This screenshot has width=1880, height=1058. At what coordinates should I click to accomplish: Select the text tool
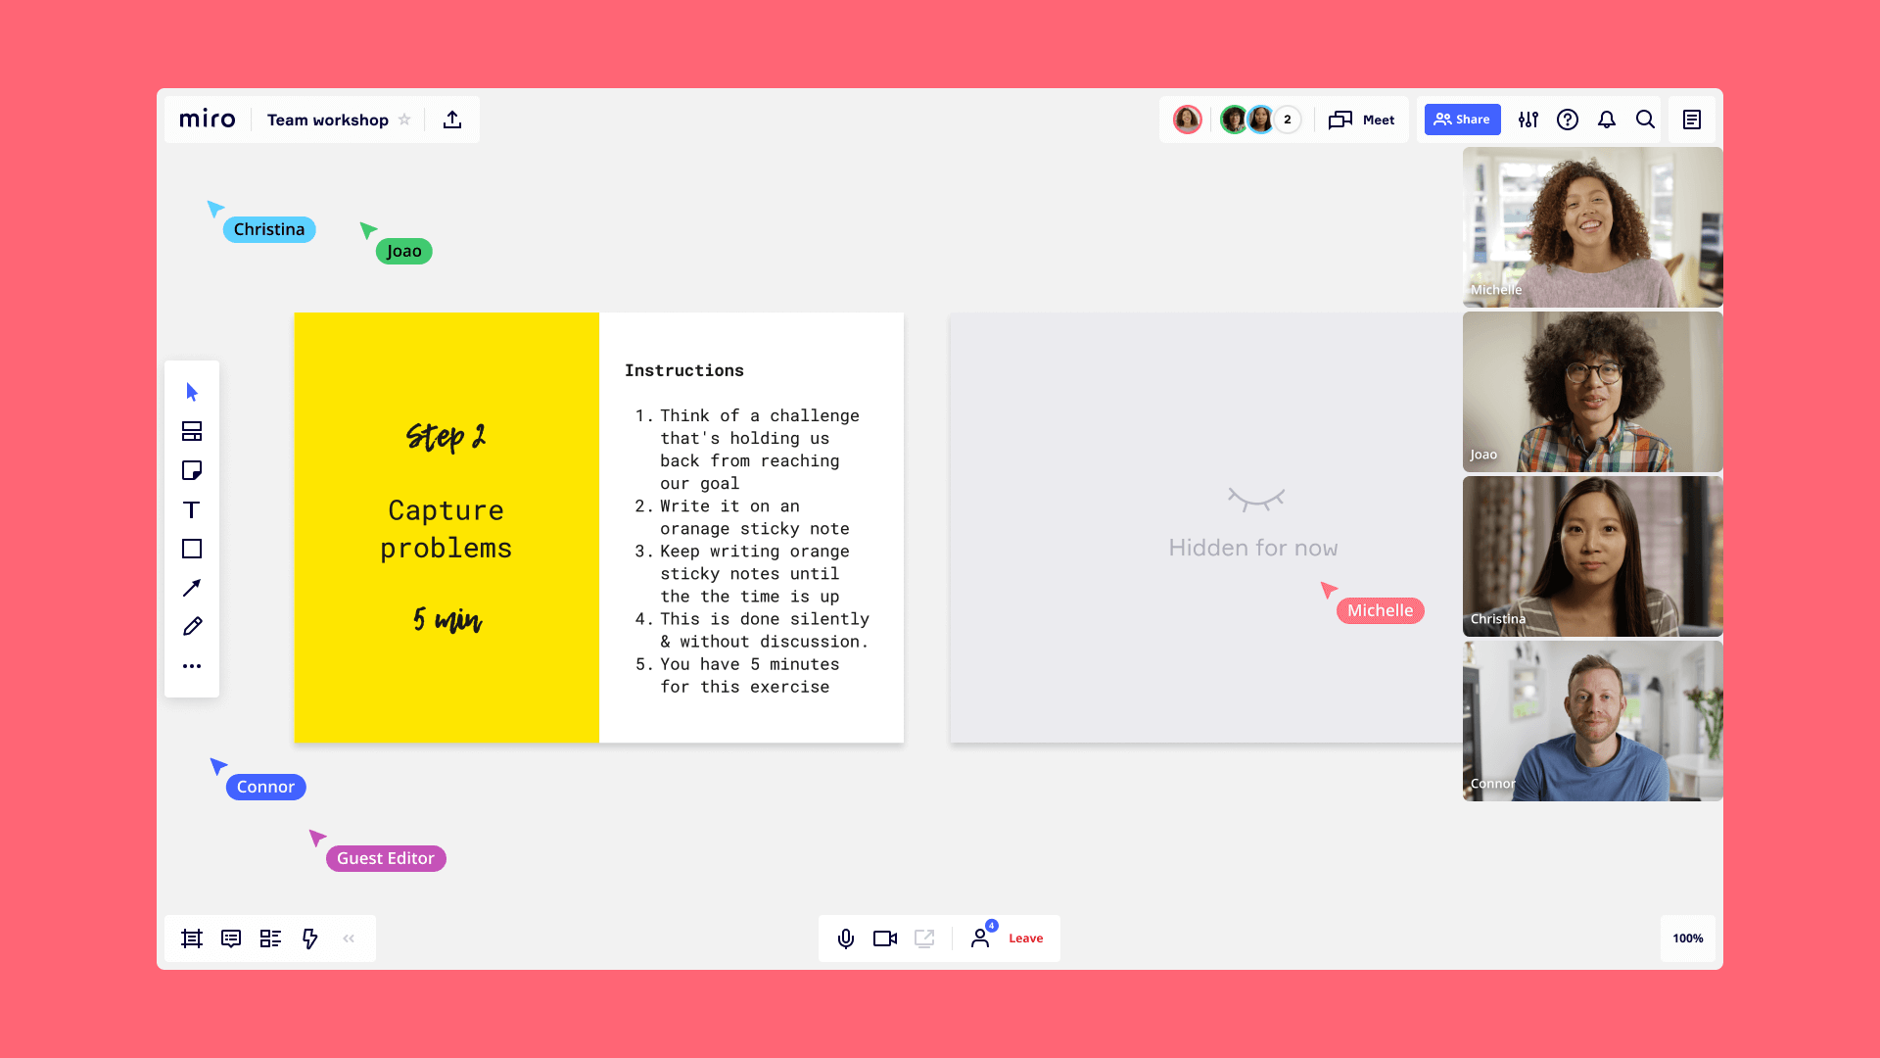pyautogui.click(x=191, y=509)
